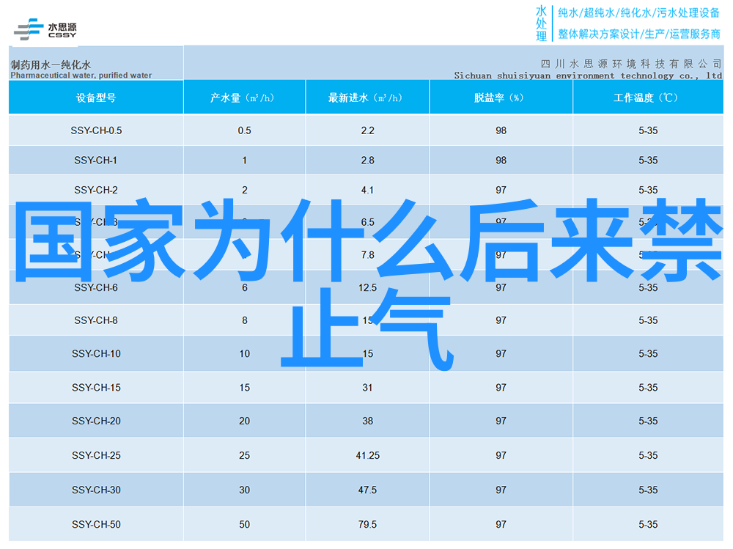Select model cell 'SSY-CH-15'
Viewport: 733px width, 549px height.
96,388
